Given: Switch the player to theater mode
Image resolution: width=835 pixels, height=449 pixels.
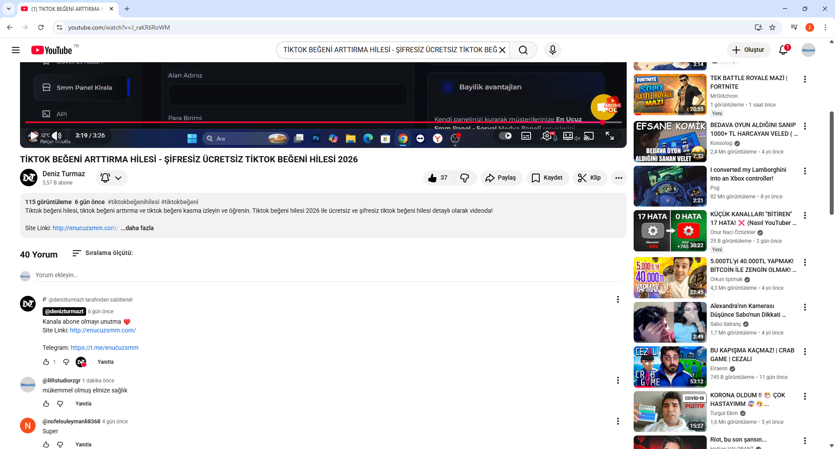Looking at the screenshot, I should point(568,136).
